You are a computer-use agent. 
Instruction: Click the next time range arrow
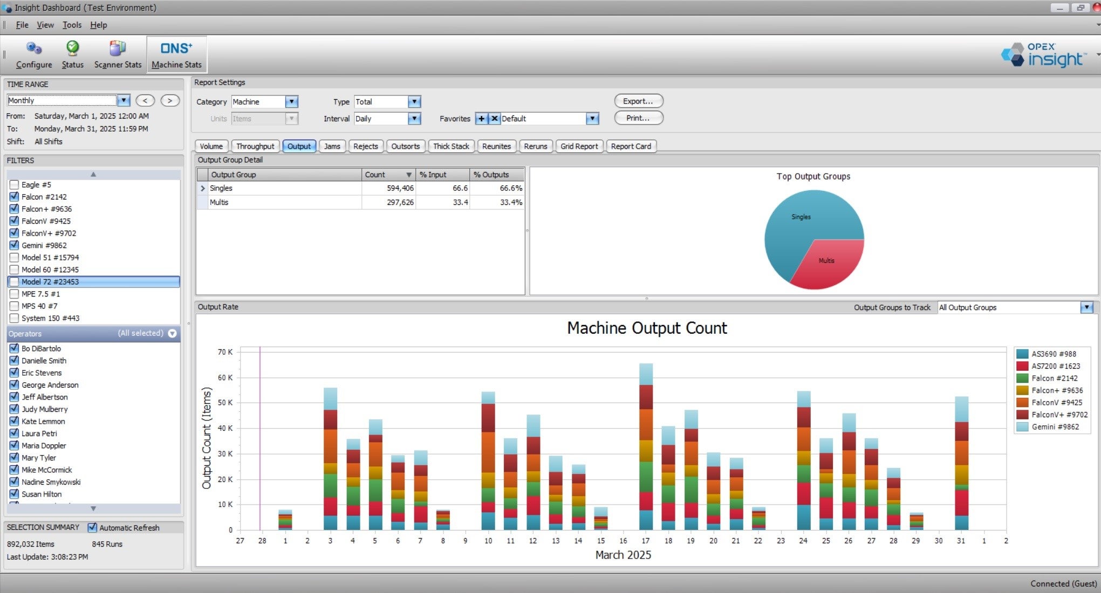pos(170,100)
